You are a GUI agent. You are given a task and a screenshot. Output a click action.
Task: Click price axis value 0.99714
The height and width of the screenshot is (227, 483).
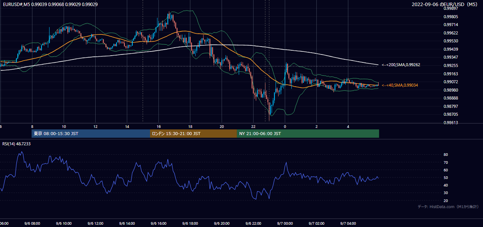pos(450,25)
